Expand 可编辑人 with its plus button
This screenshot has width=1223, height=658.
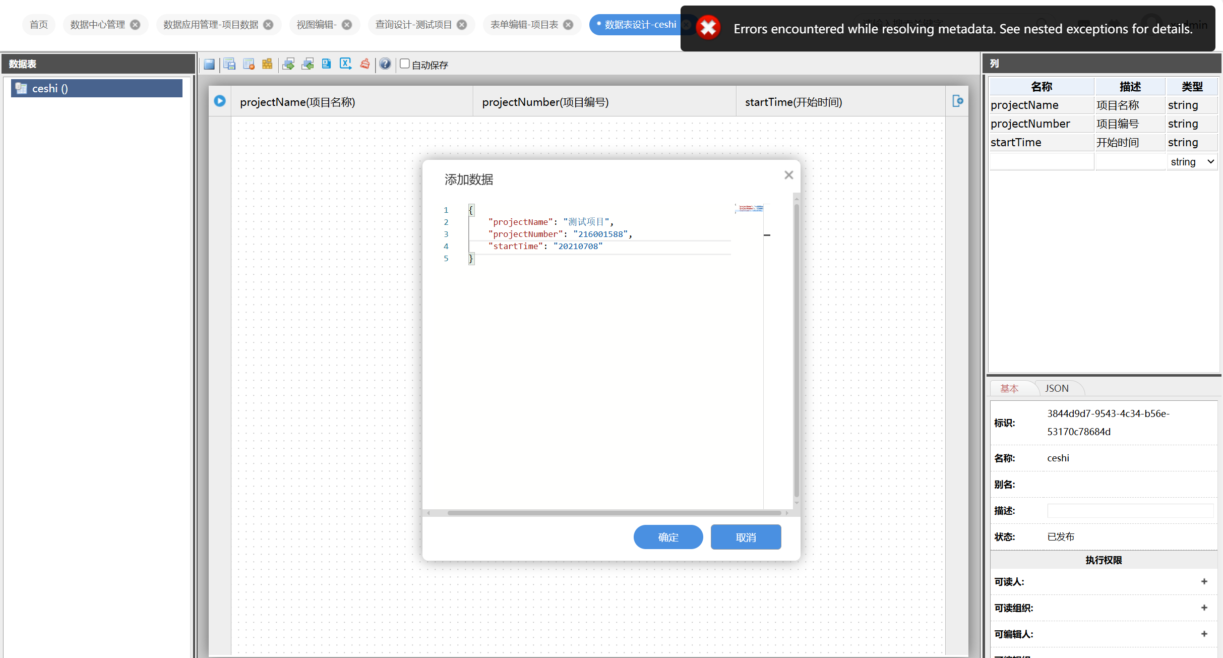click(x=1204, y=634)
